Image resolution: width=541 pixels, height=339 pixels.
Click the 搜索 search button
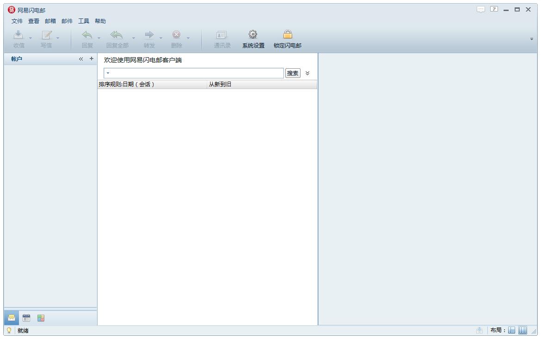[292, 73]
